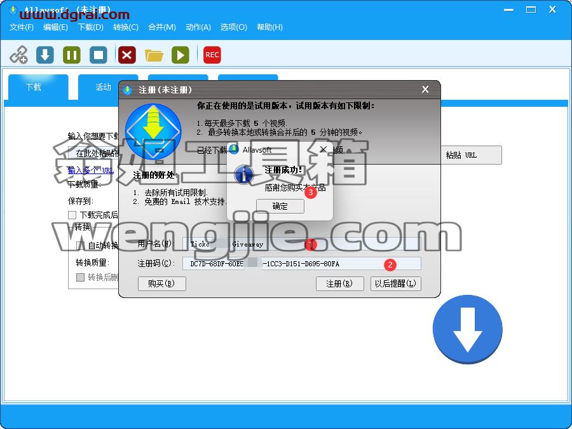Click the 转换质量: label

coord(93,262)
